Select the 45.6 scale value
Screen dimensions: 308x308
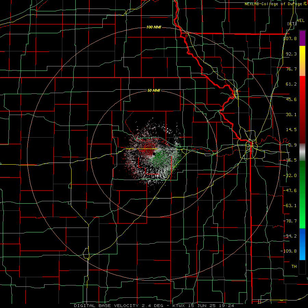(291, 99)
